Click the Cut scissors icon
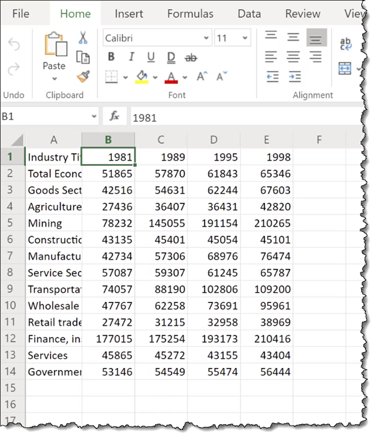Image resolution: width=371 pixels, height=433 pixels. point(83,38)
